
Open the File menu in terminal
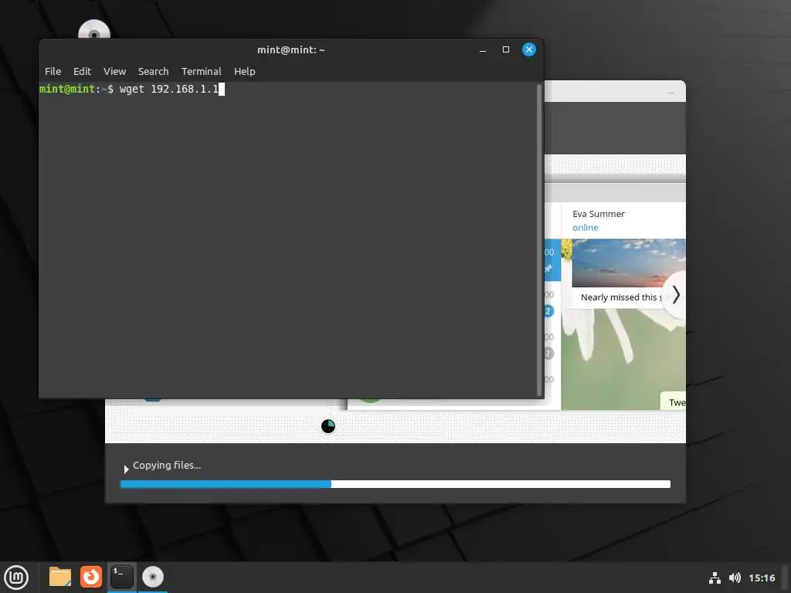pos(53,71)
